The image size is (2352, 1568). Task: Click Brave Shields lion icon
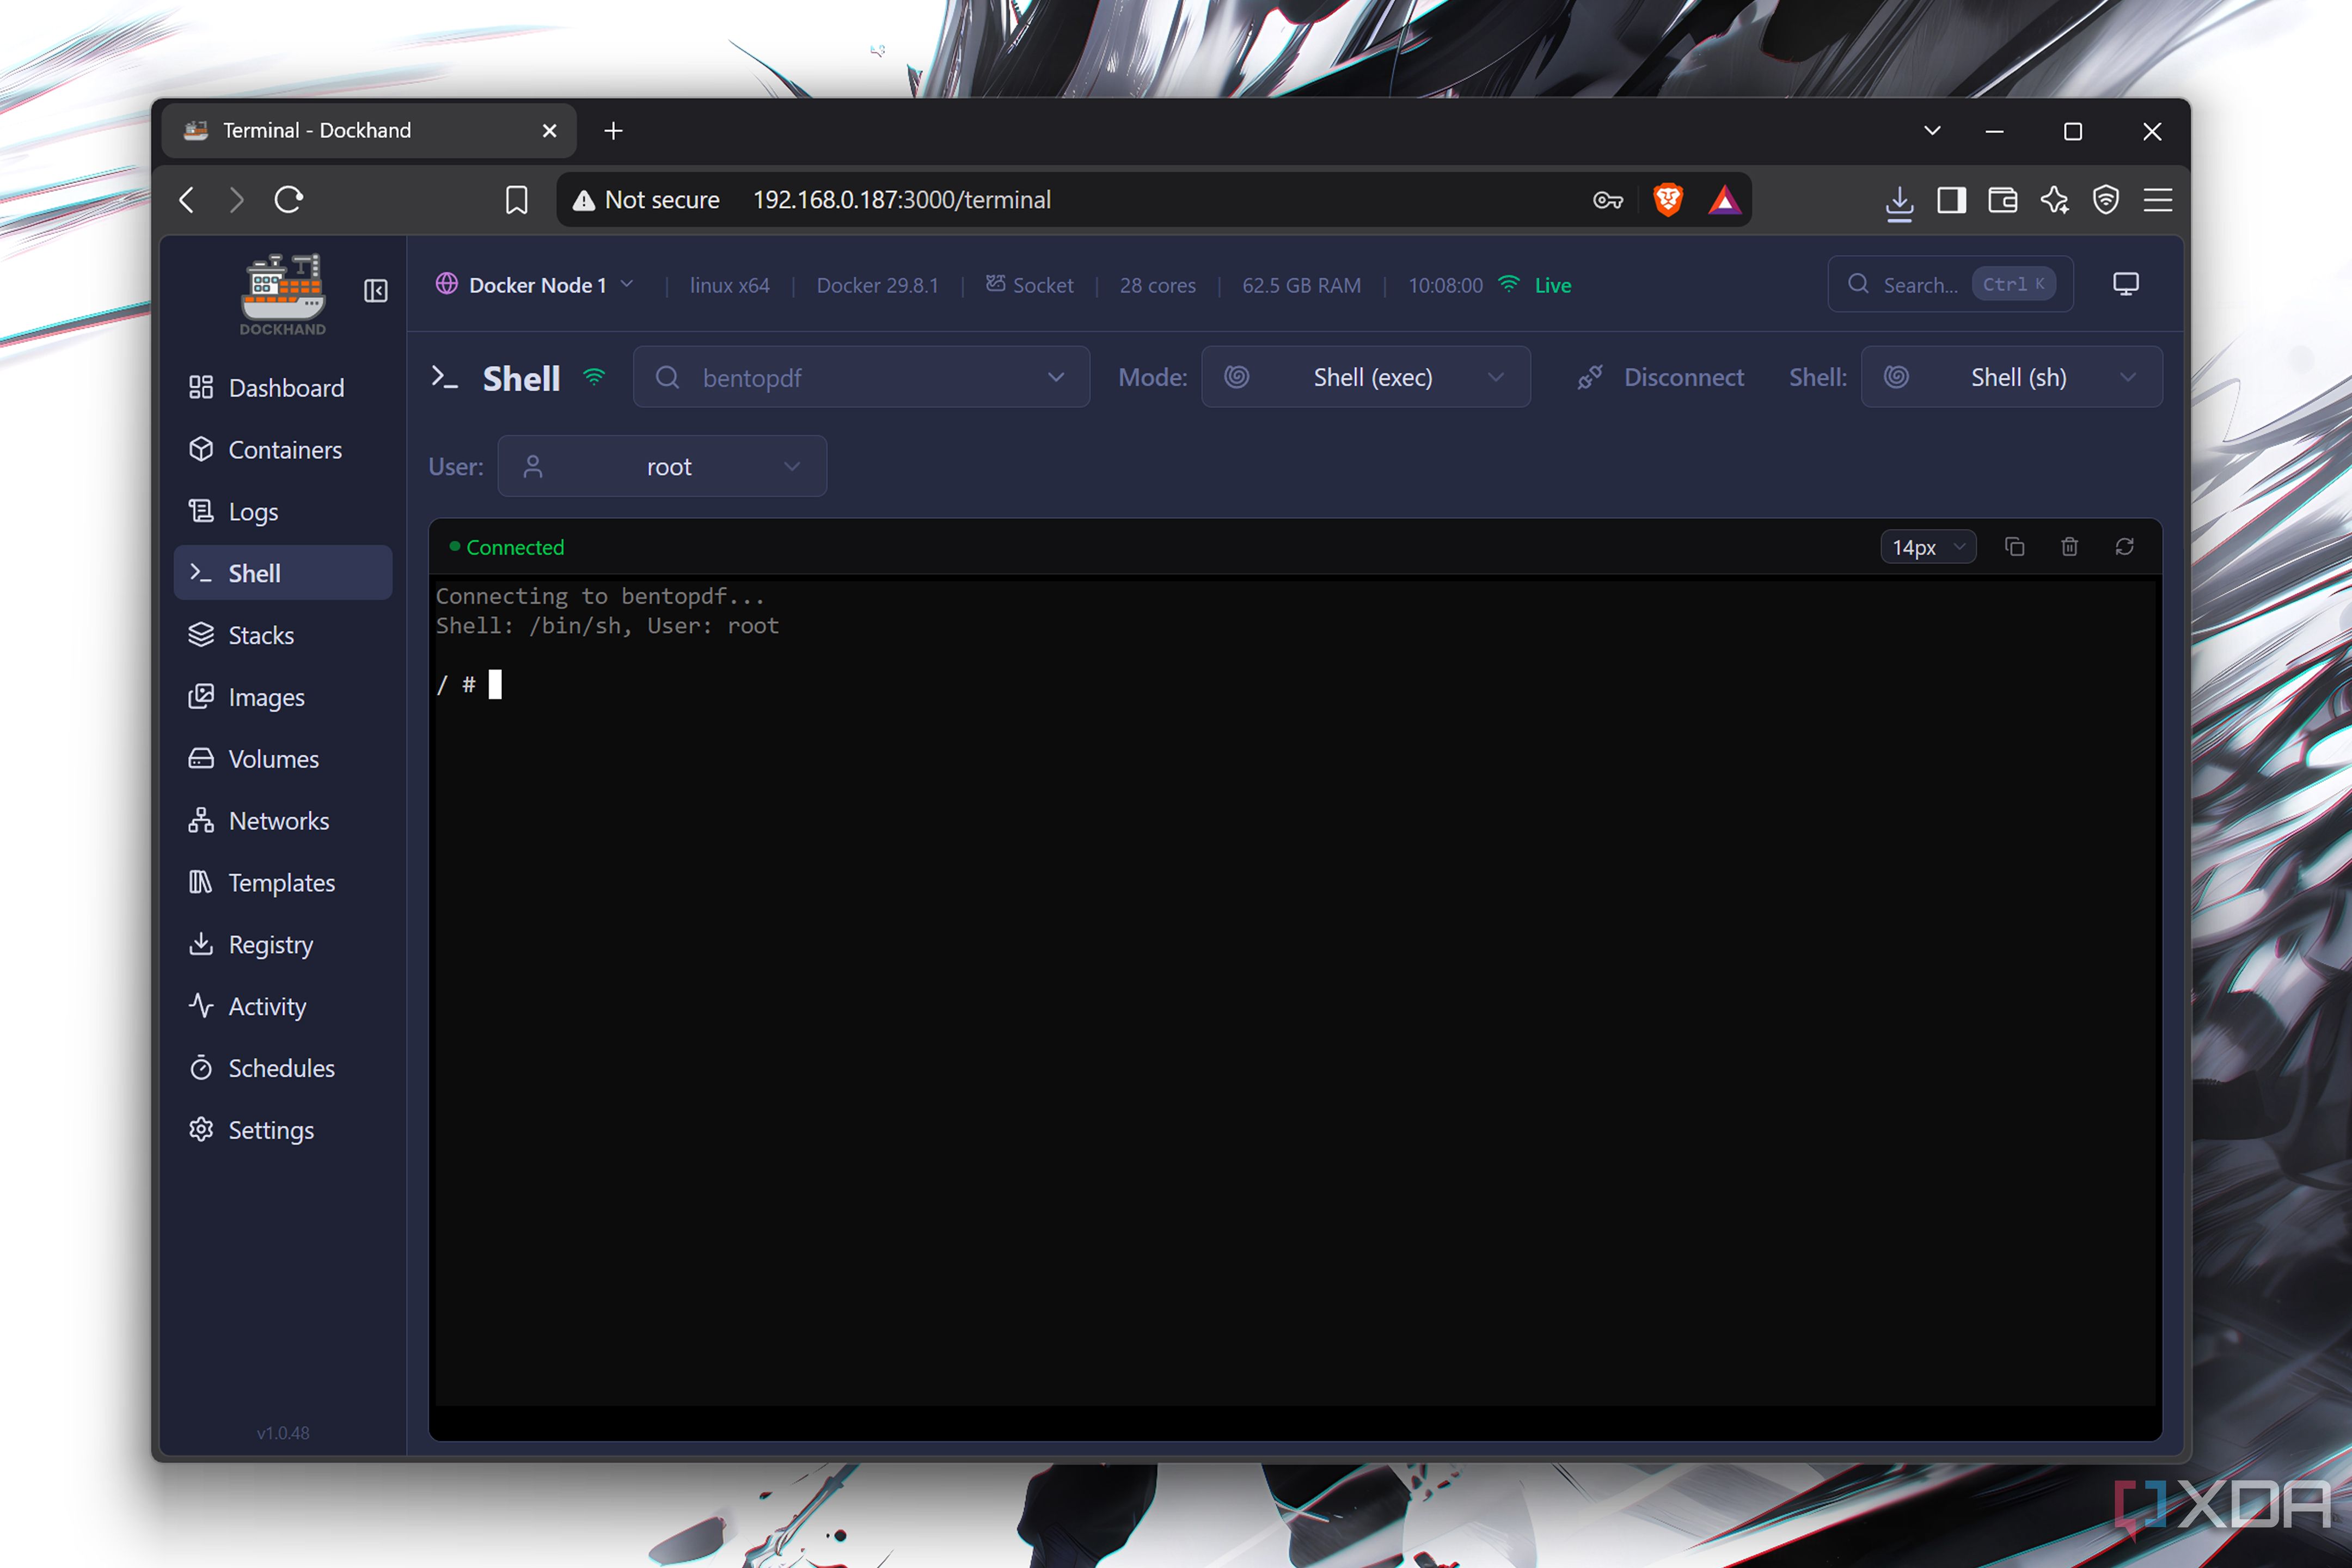point(1667,200)
